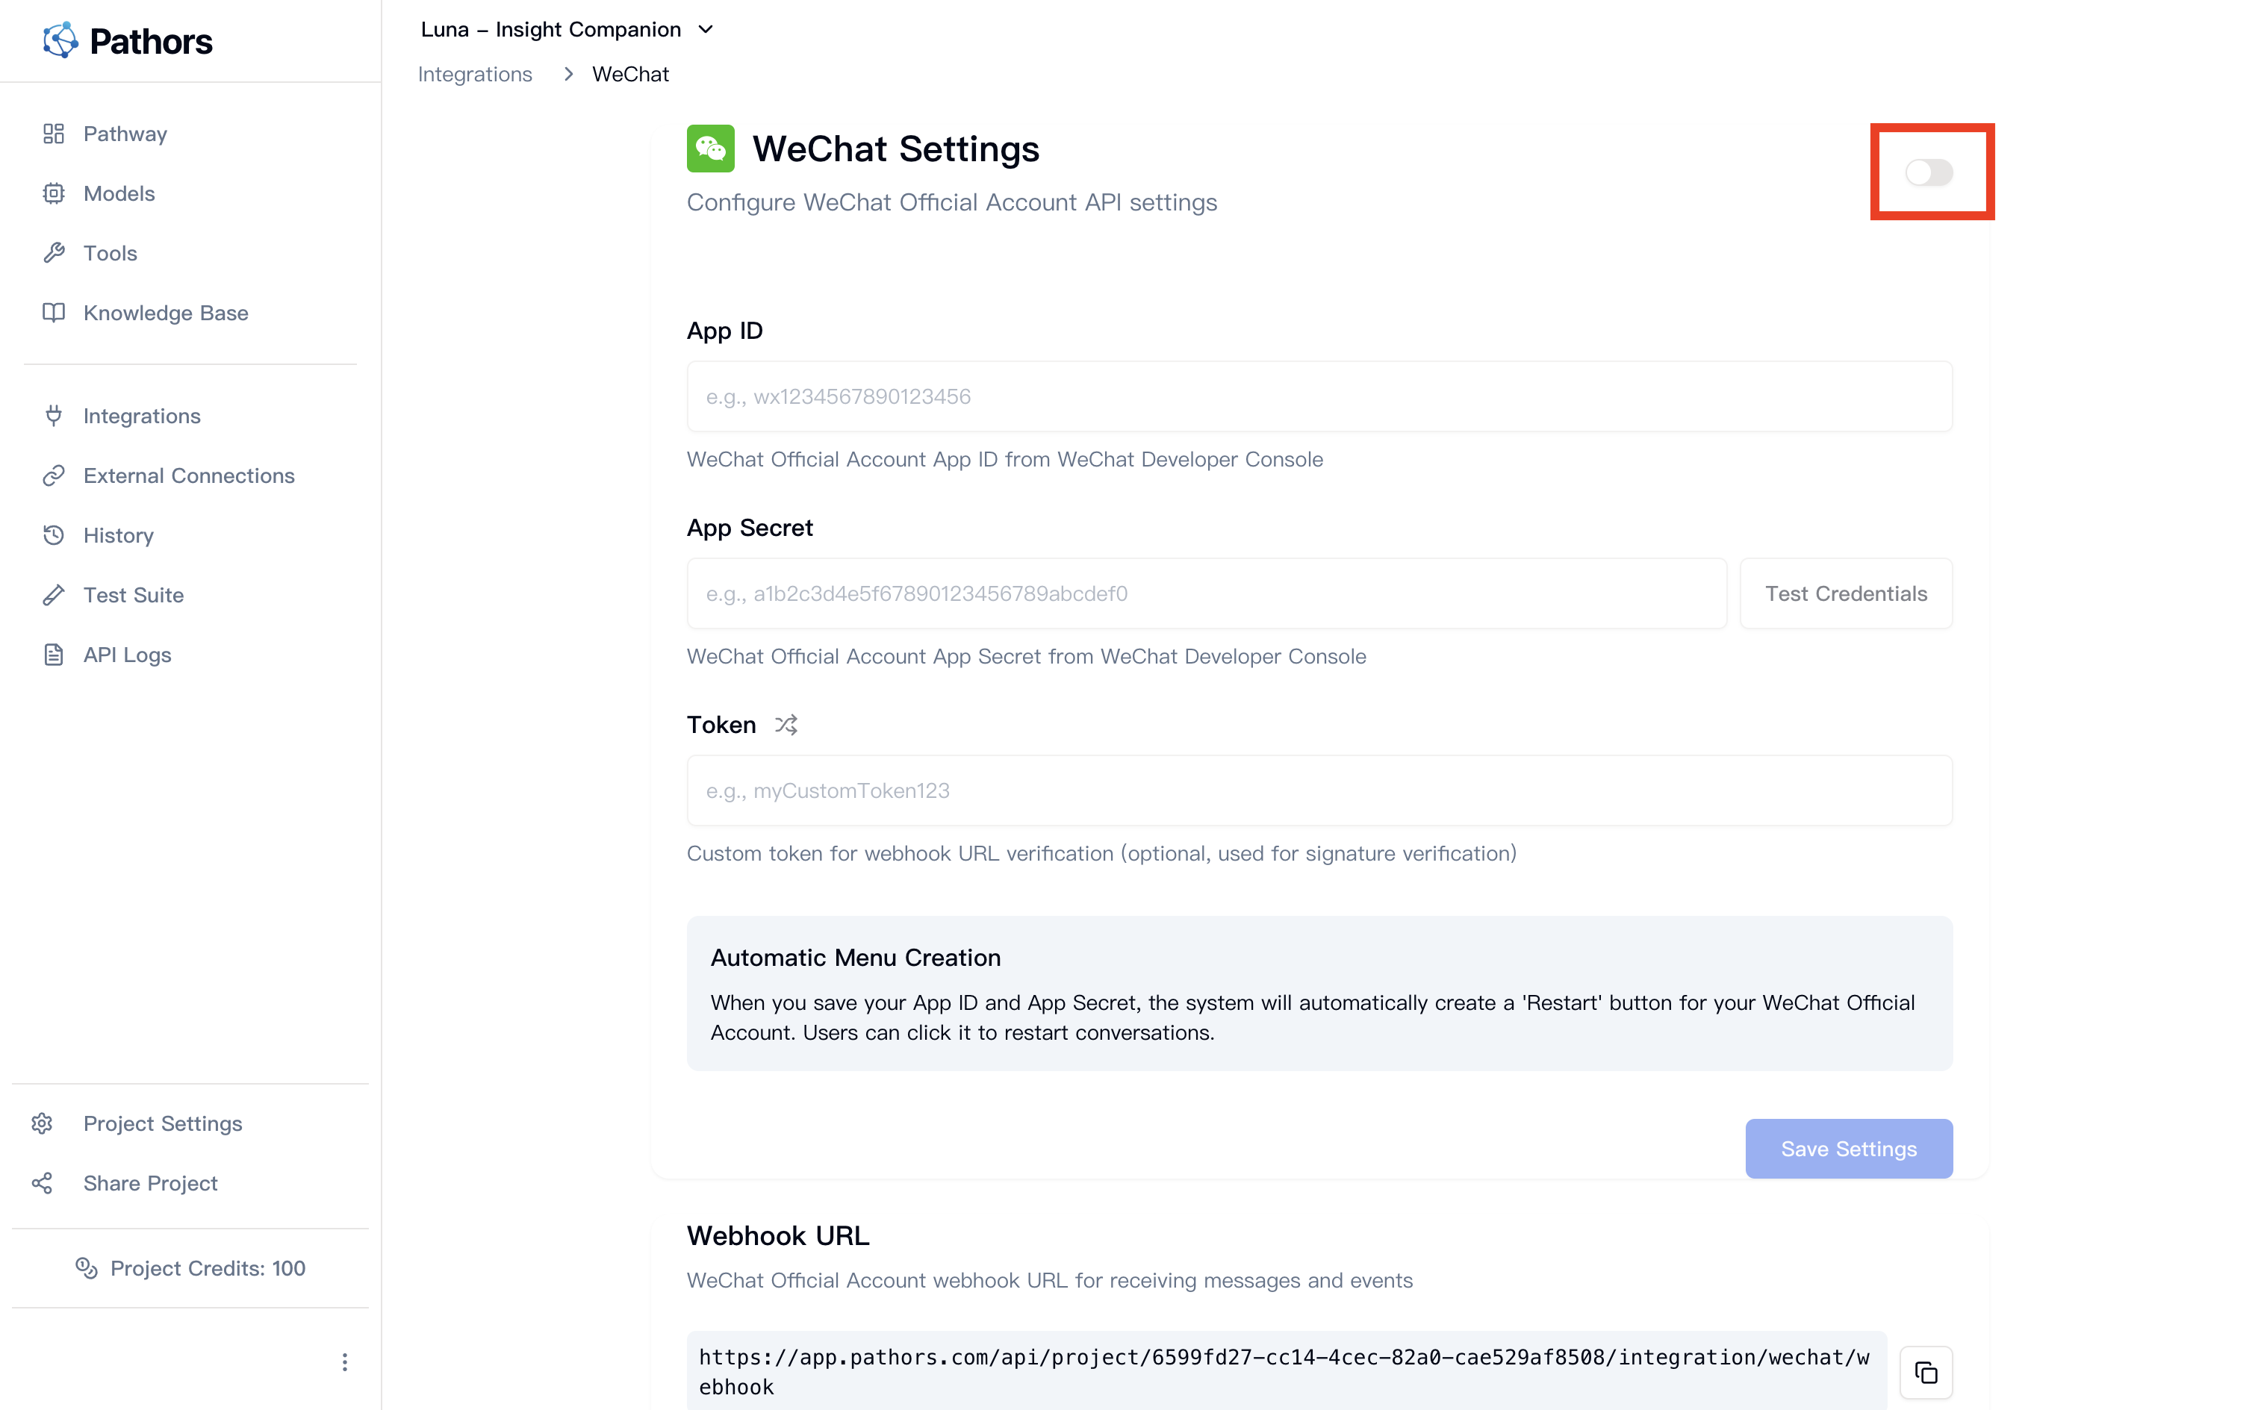Select the Test Suite pen icon
2258x1410 pixels.
(x=53, y=595)
